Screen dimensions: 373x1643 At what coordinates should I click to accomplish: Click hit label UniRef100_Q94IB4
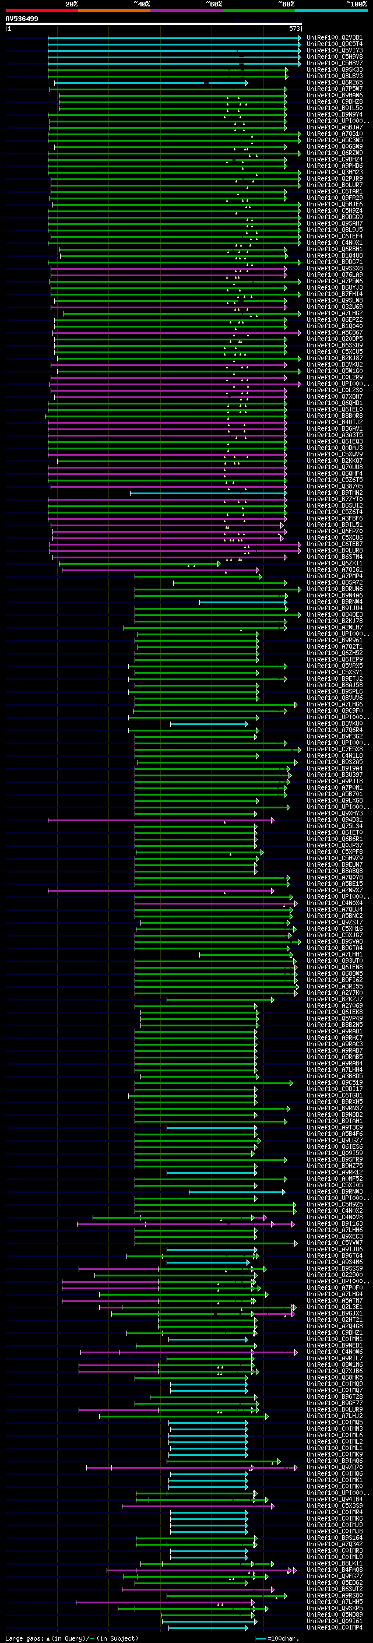[x=335, y=1499]
